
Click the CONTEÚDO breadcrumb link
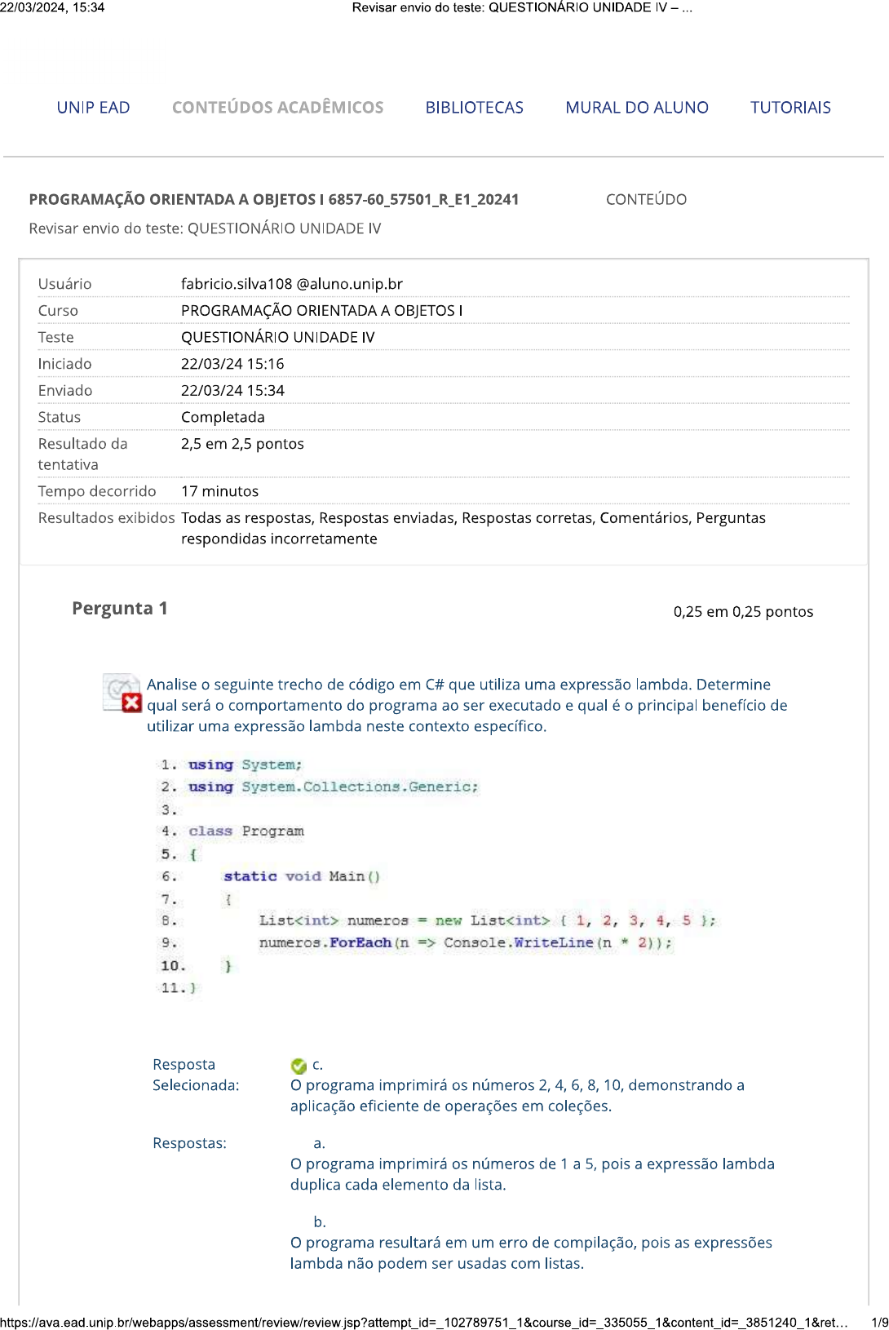coord(646,199)
